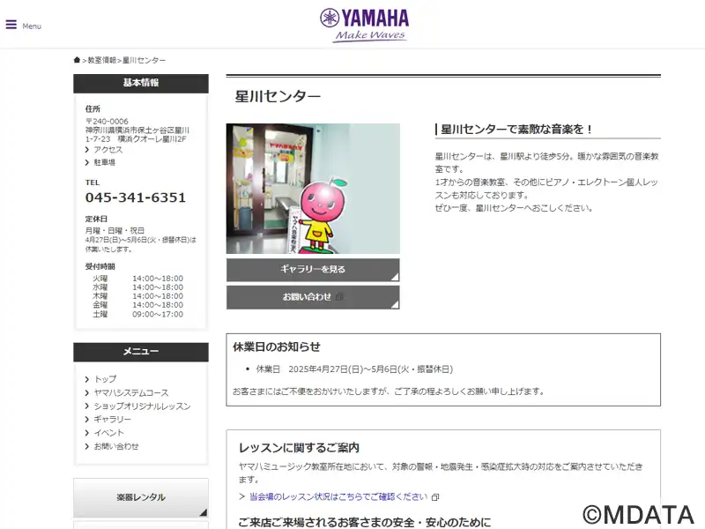Click the phone number 045-341-6351
Screen dimensions: 705x529
[136, 197]
